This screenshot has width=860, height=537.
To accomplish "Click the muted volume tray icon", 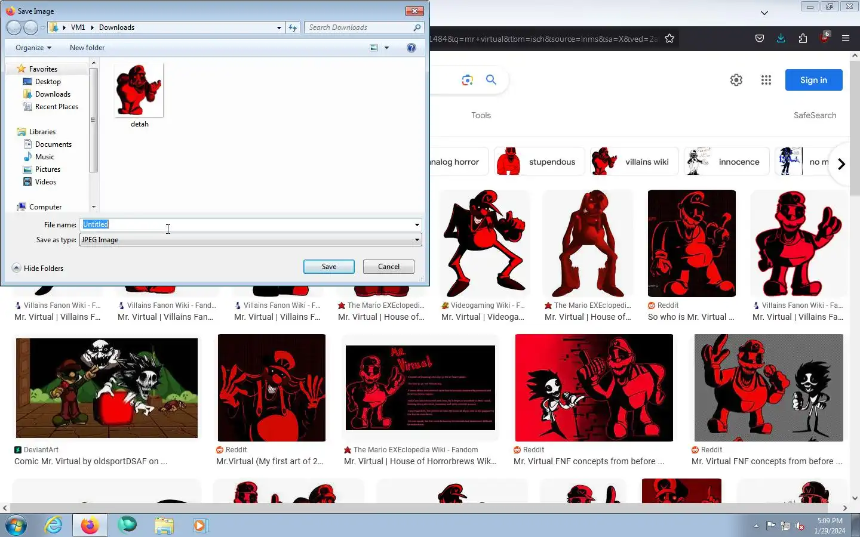I will (x=800, y=526).
